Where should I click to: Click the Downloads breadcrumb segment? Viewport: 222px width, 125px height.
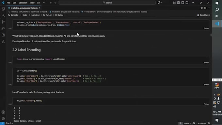pyautogui.click(x=35, y=12)
